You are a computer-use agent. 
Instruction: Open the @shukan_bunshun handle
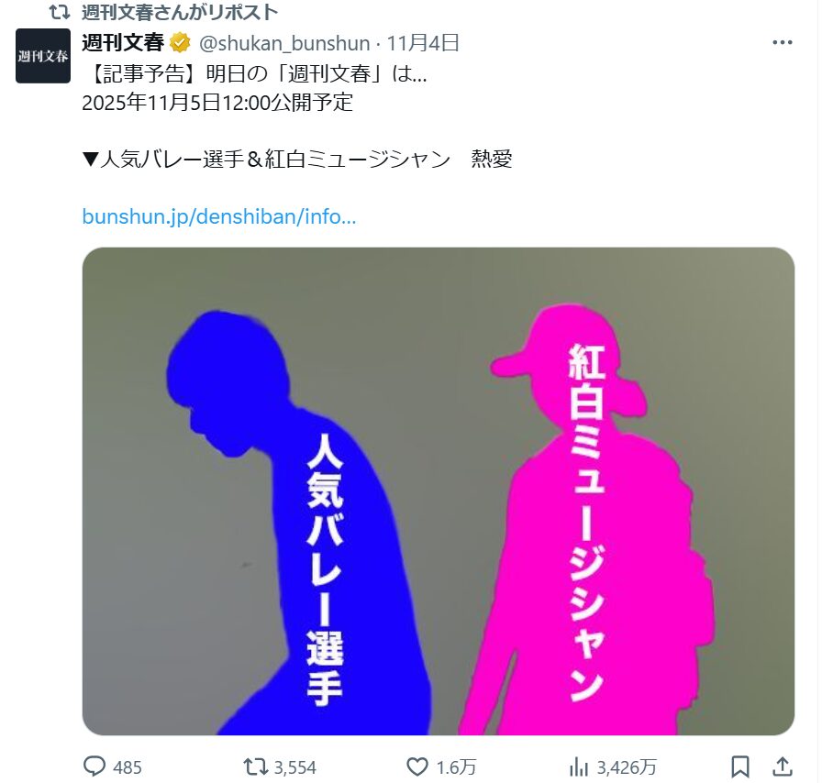point(284,43)
